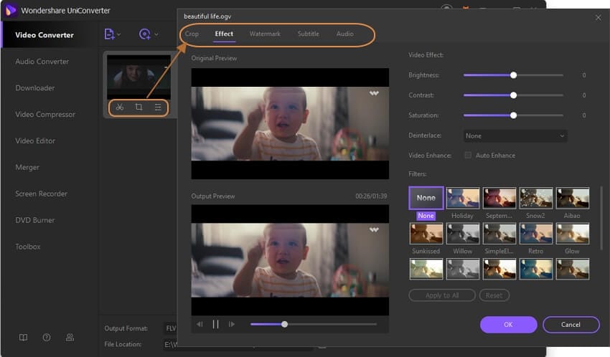Apply the Glow filter
The height and width of the screenshot is (357, 610).
point(572,234)
